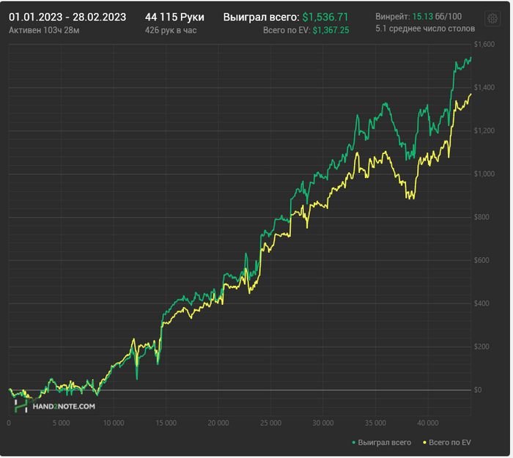This screenshot has height=458, width=513.
Task: Click the $600 y-axis label
Action: (x=481, y=260)
